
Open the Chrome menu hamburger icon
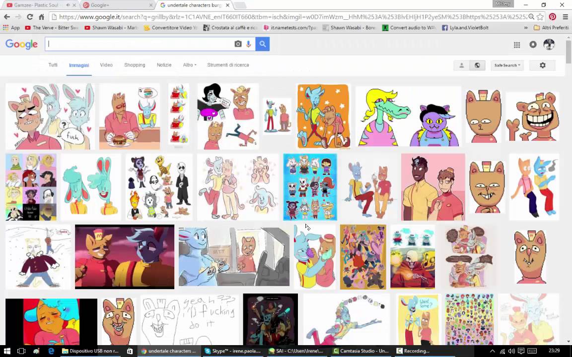(x=565, y=17)
